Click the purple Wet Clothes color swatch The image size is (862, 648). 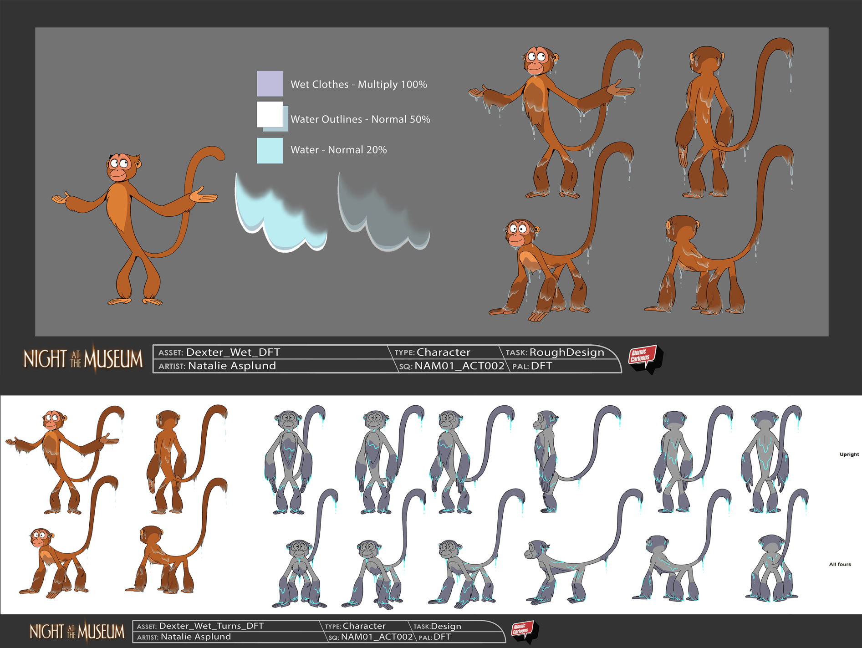pos(270,83)
